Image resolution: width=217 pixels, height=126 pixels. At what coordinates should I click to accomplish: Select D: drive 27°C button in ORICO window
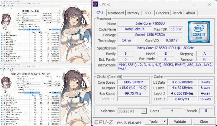click(11, 6)
